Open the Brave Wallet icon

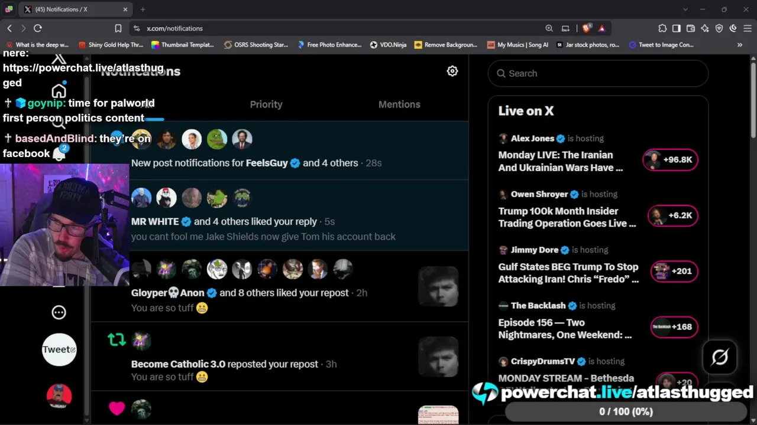point(691,28)
